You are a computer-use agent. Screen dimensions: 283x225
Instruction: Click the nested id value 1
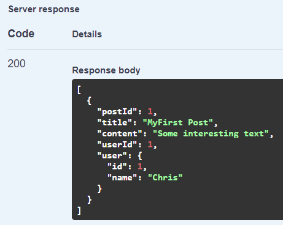140,166
